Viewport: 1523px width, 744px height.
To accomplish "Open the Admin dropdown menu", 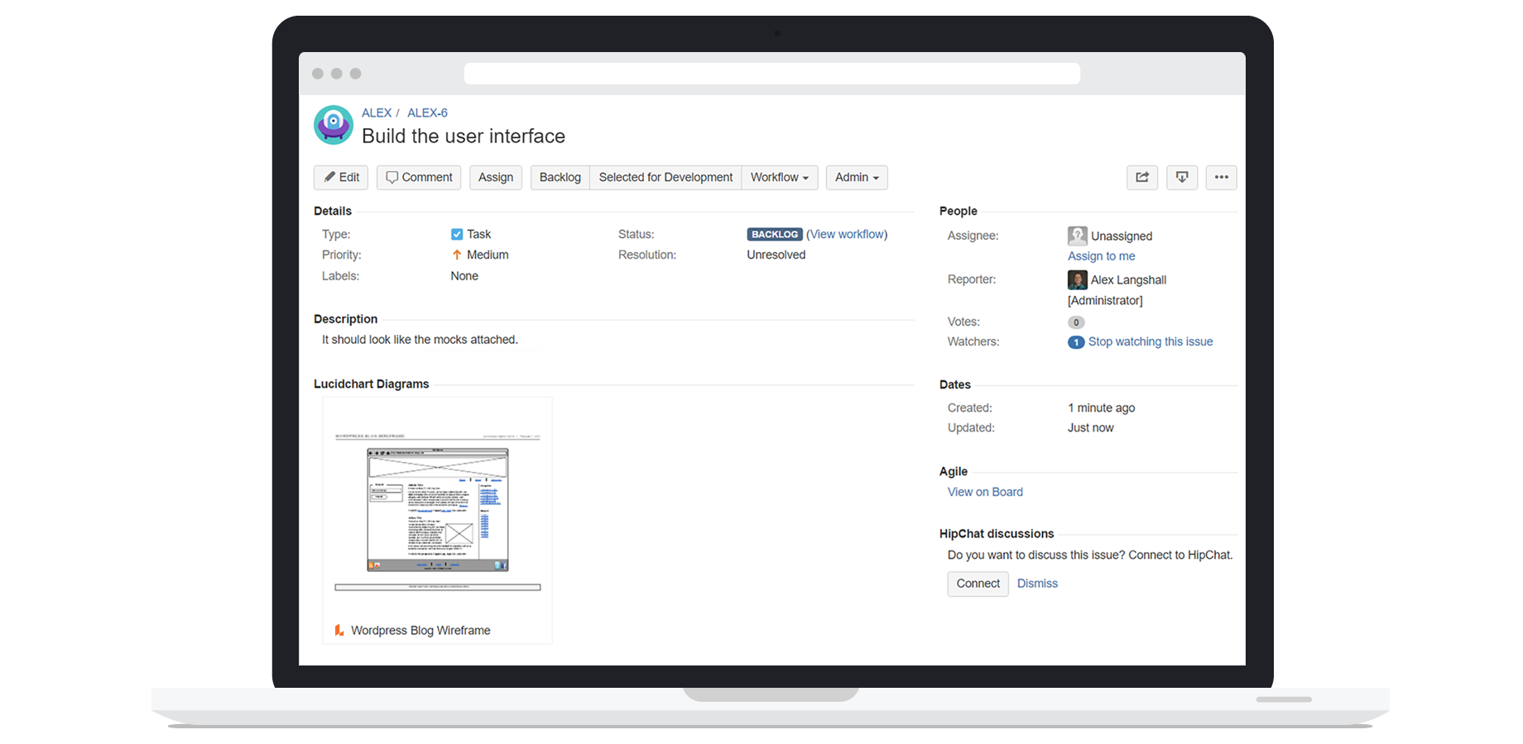I will point(857,177).
